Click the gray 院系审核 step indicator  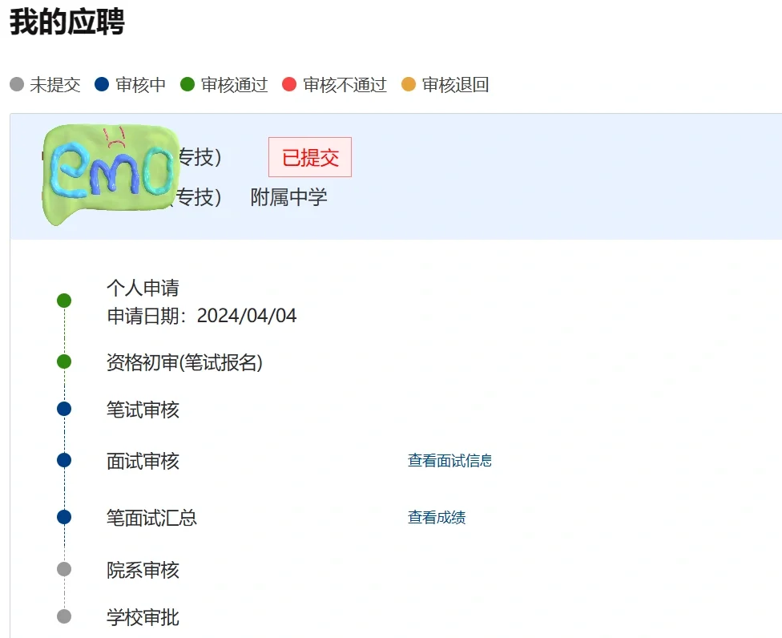64,568
